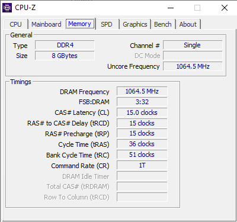Click the tRC 51 clocks field

tap(142, 155)
